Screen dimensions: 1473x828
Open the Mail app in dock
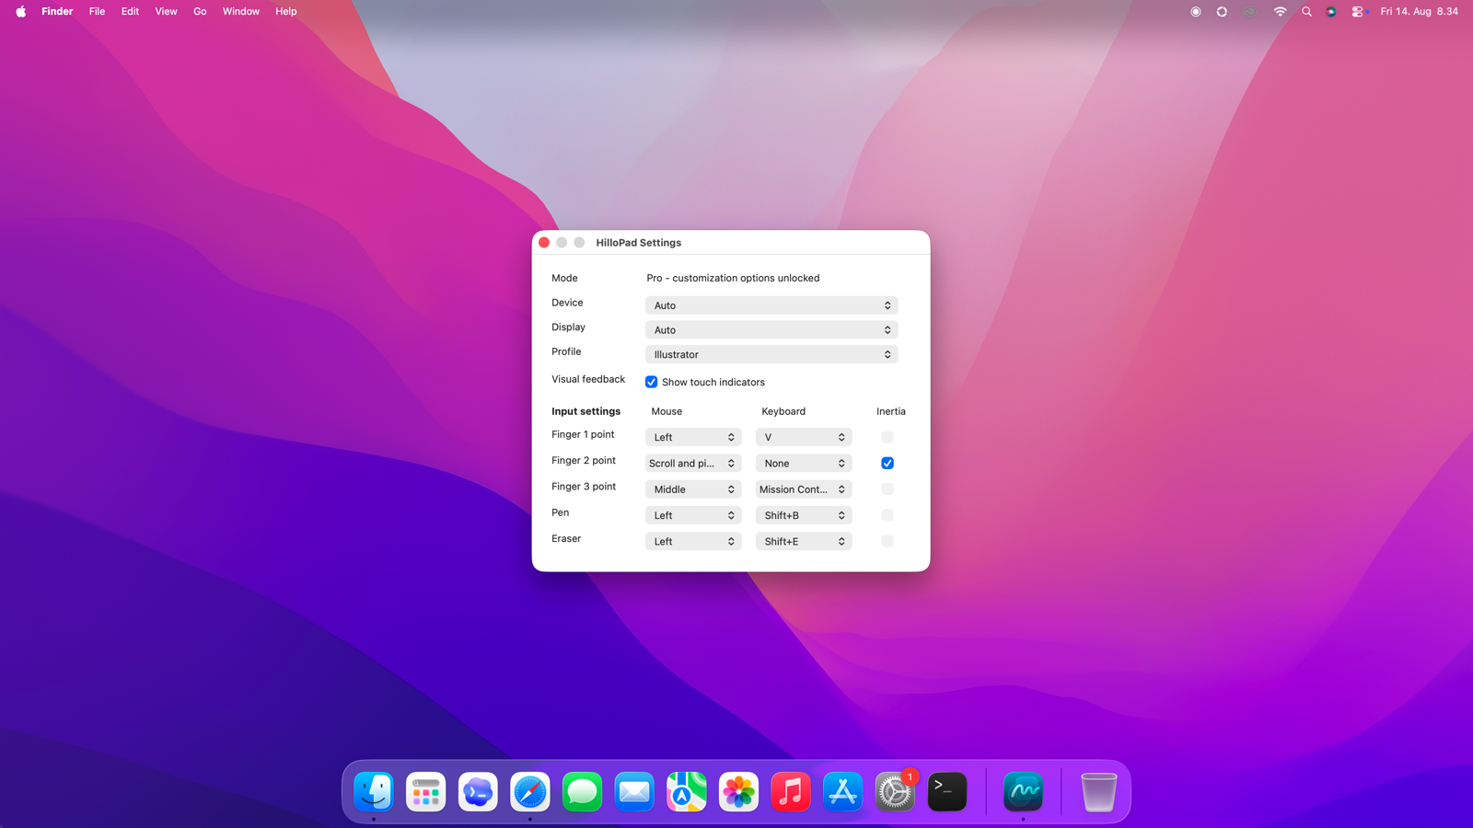[x=634, y=792]
